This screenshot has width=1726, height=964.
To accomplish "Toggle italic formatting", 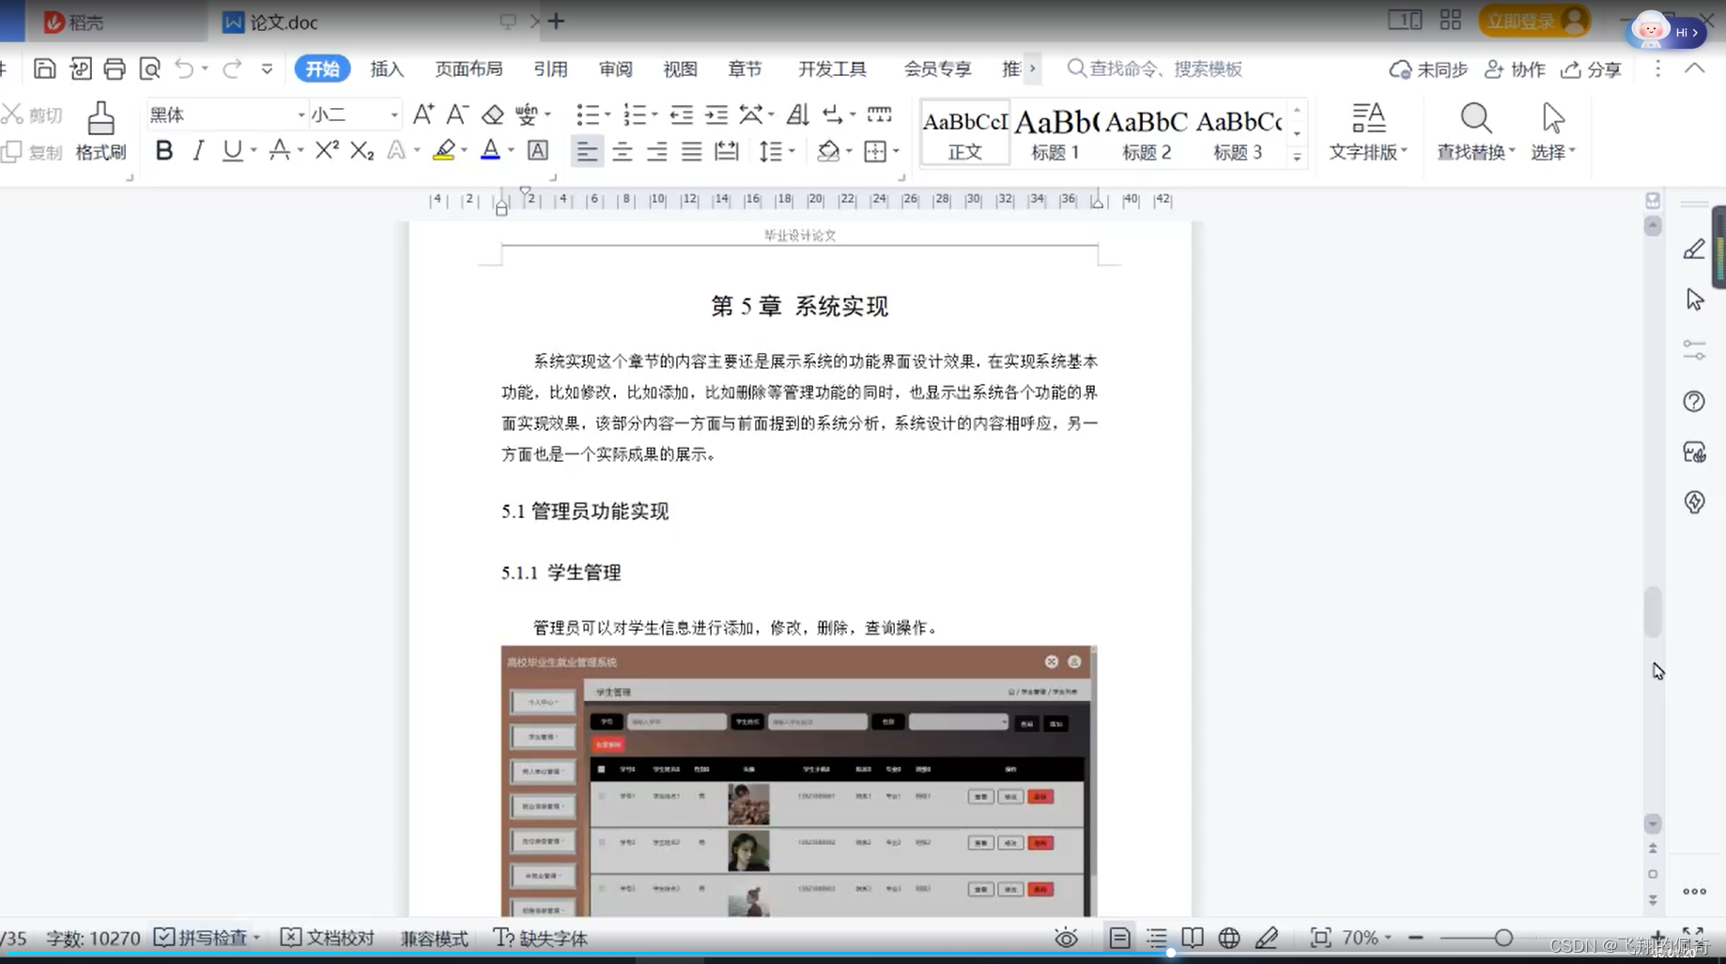I will [198, 150].
